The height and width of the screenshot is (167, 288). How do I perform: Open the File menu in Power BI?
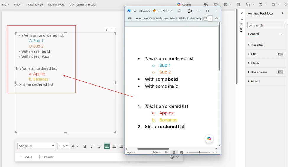pyautogui.click(x=5, y=4)
